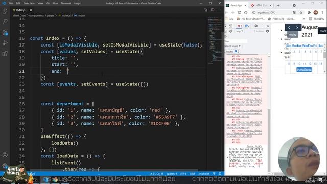The height and width of the screenshot is (184, 327).
Task: Open the Accounts icon in activity bar
Action: (5, 155)
